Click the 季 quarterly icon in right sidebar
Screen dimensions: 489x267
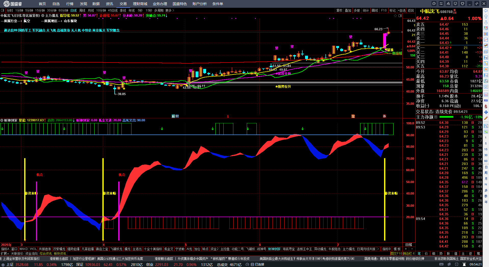click(x=486, y=196)
